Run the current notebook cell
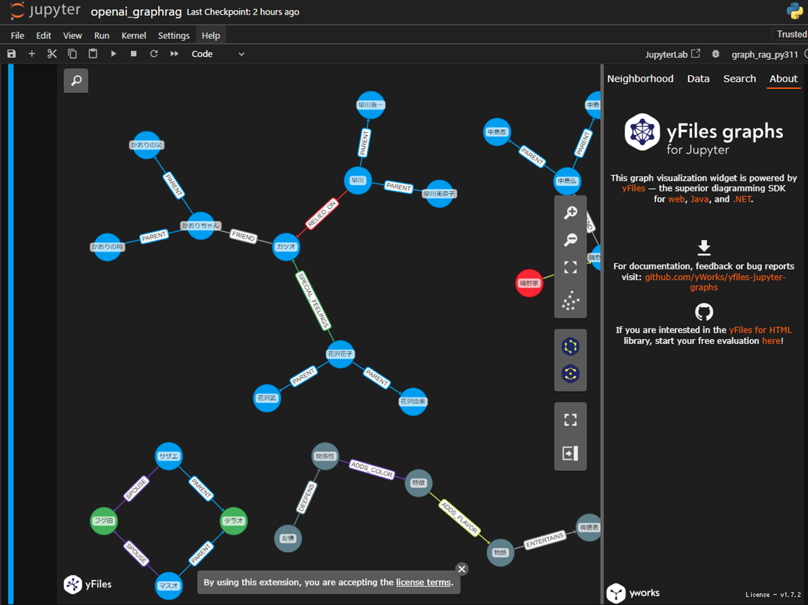 point(113,54)
